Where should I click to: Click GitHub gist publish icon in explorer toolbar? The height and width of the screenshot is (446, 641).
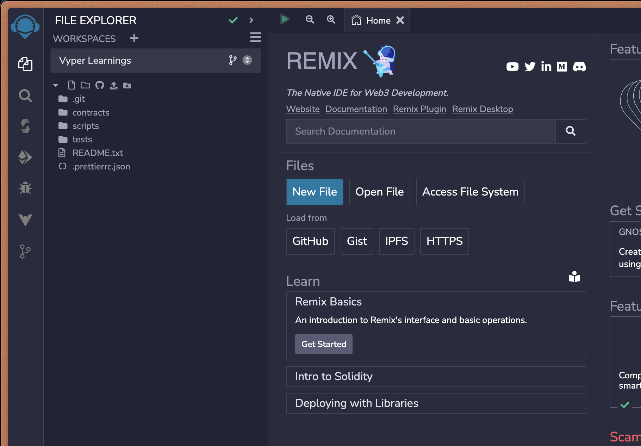100,85
